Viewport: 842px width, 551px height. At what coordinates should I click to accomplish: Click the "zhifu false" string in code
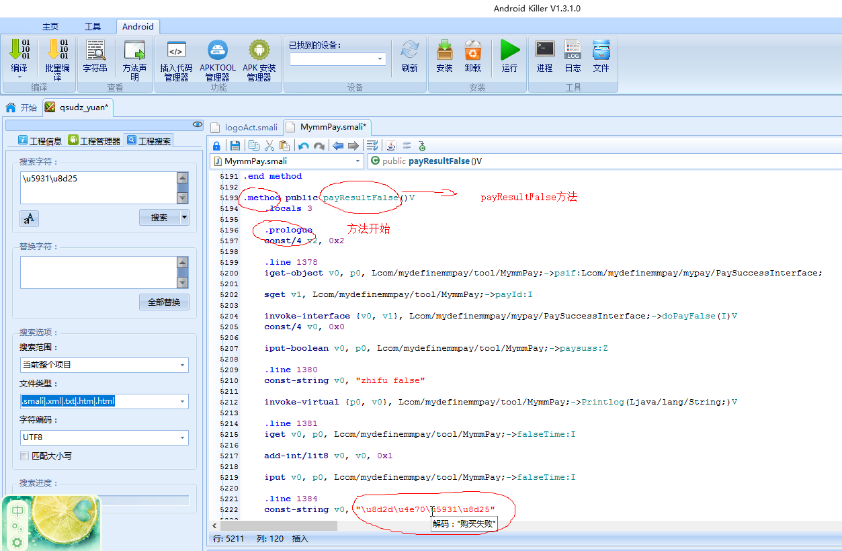(390, 380)
